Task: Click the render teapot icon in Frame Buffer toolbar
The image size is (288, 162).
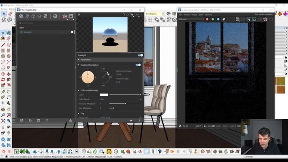Action: click(265, 19)
